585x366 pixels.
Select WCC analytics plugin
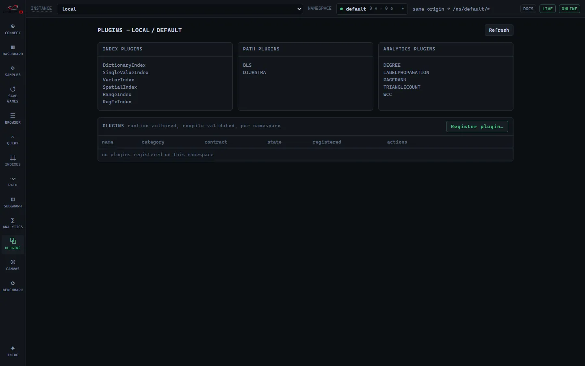[388, 94]
